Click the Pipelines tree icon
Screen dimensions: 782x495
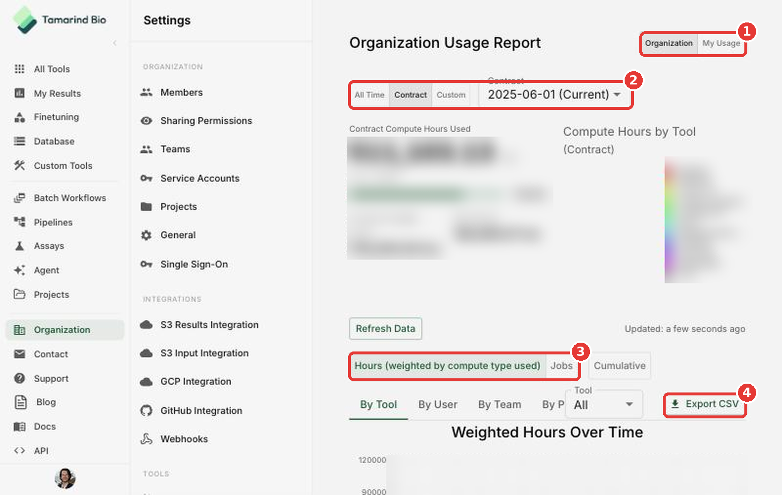pos(20,222)
